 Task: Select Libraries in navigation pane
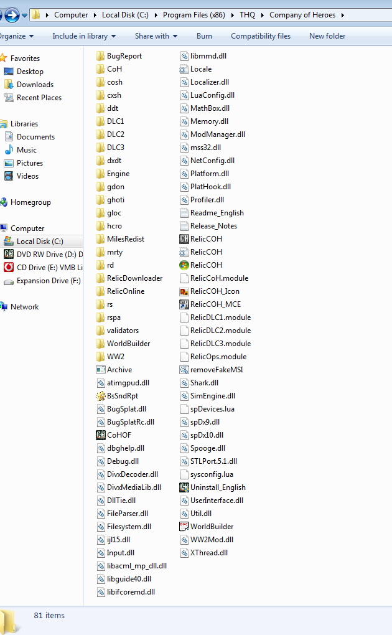pyautogui.click(x=24, y=123)
